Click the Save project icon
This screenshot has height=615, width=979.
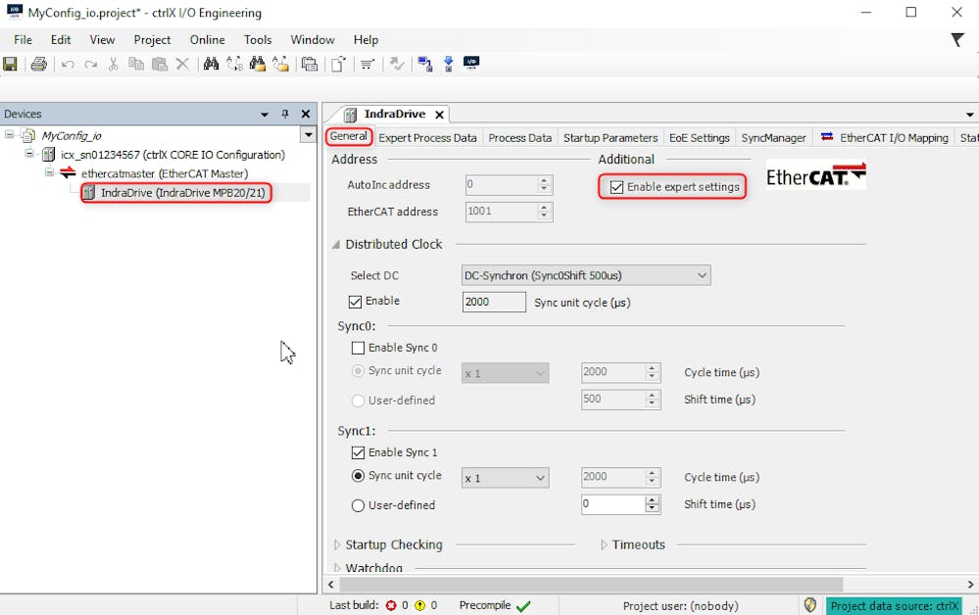click(10, 64)
